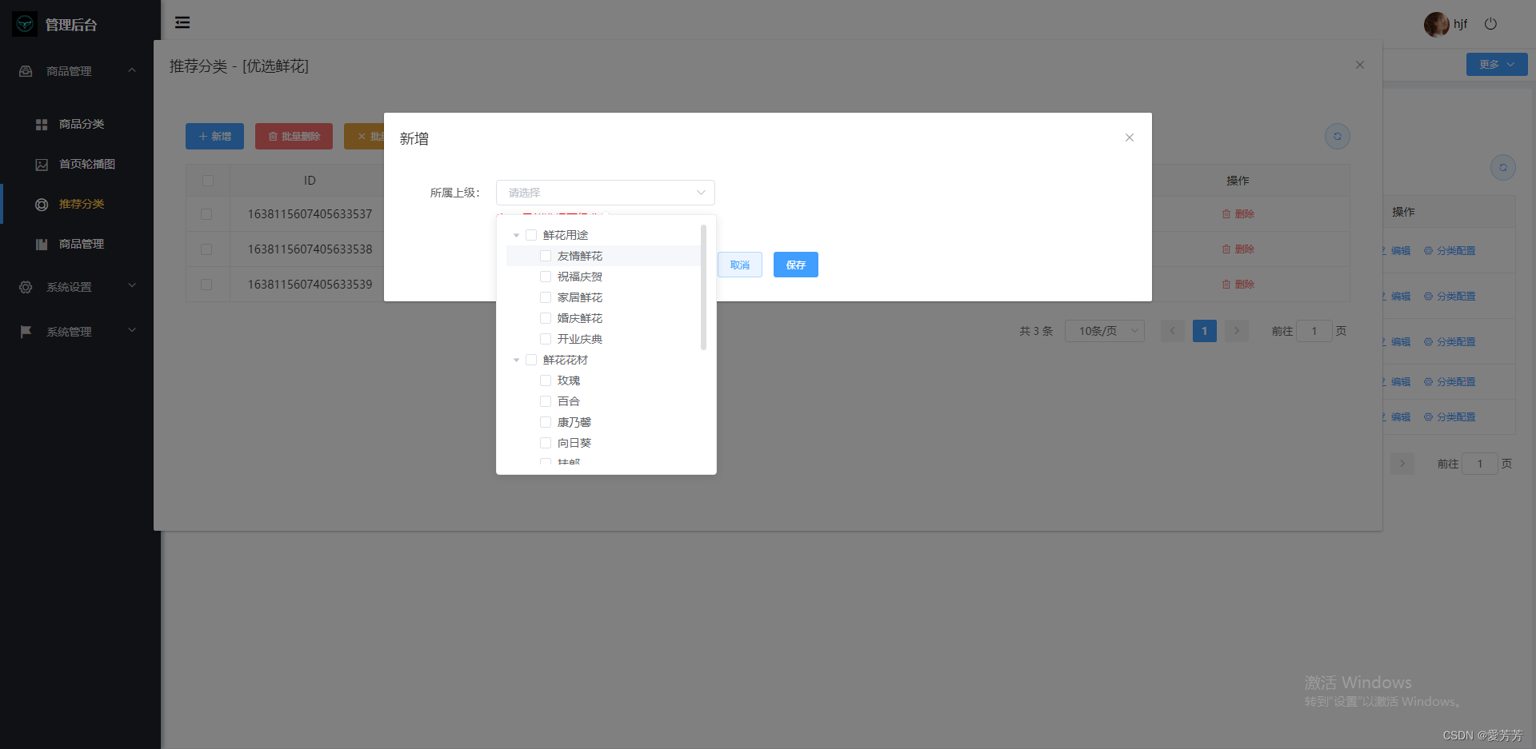Viewport: 1536px width, 749px height.
Task: Open the 更多 dropdown button
Action: point(1497,65)
